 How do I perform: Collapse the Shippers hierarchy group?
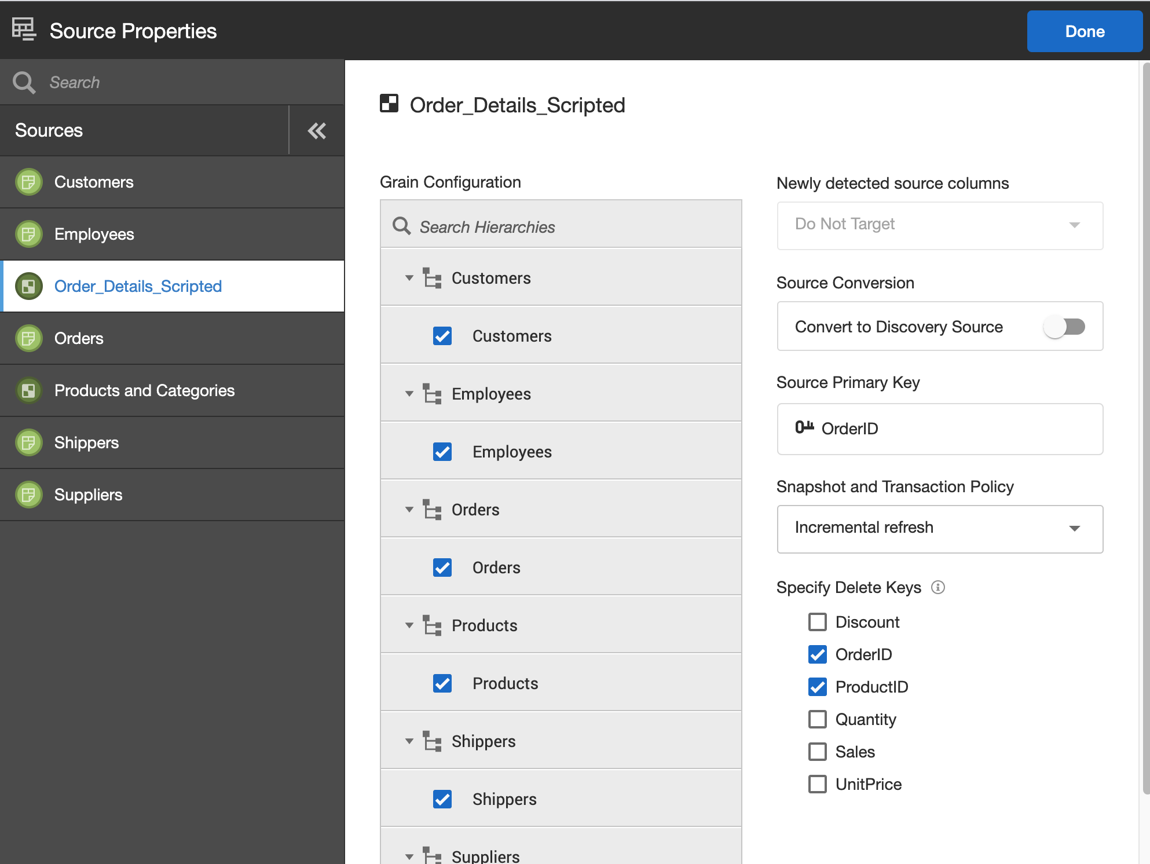pos(409,741)
